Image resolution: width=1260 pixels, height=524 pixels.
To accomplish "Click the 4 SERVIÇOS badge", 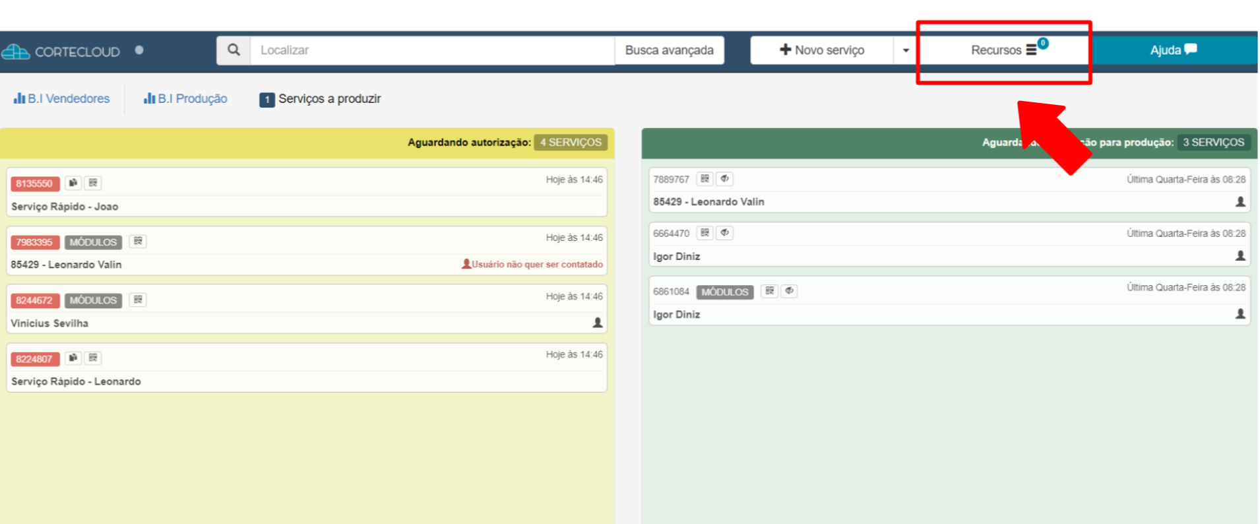I will tap(571, 143).
